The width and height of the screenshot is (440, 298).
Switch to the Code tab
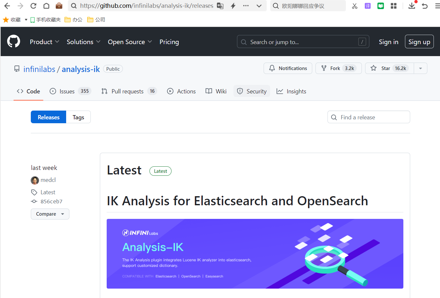(28, 91)
